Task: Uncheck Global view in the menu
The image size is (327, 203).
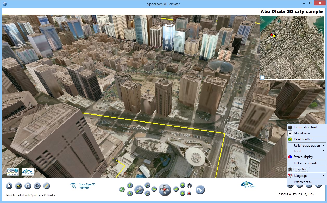Action: point(307,133)
